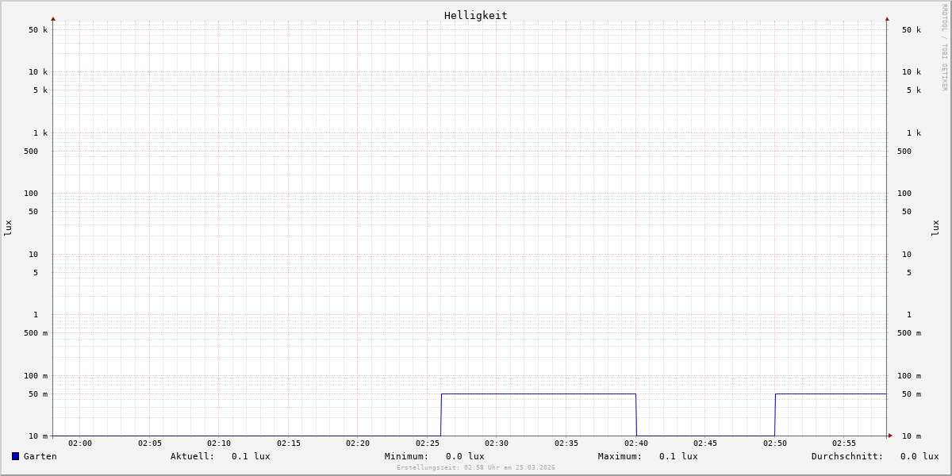
Task: Click the chart title 'Helligkeit'
Action: [x=476, y=15]
